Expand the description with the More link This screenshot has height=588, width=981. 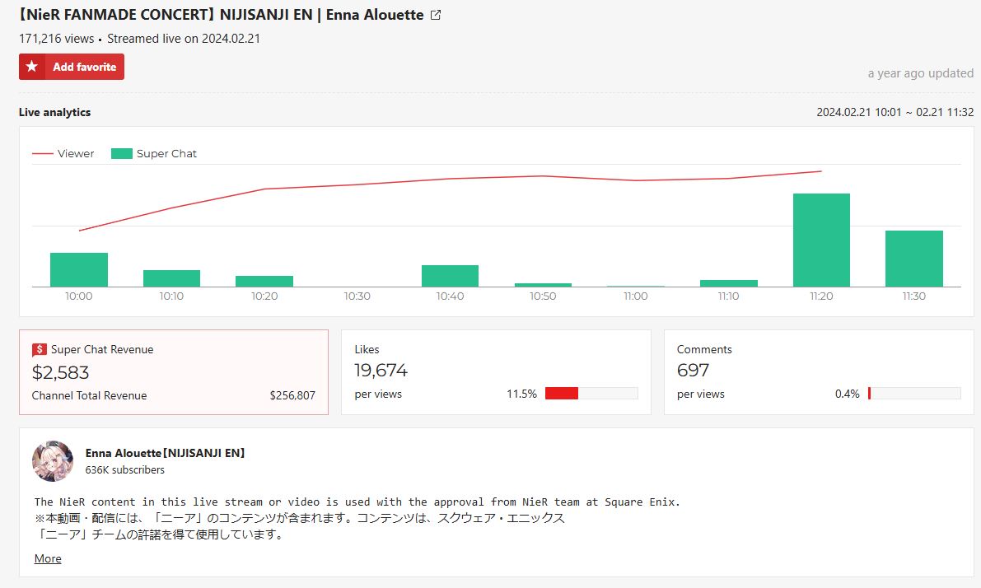pyautogui.click(x=48, y=558)
